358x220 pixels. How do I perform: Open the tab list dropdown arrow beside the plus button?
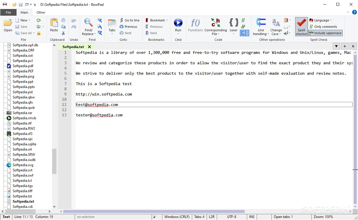(x=336, y=46)
